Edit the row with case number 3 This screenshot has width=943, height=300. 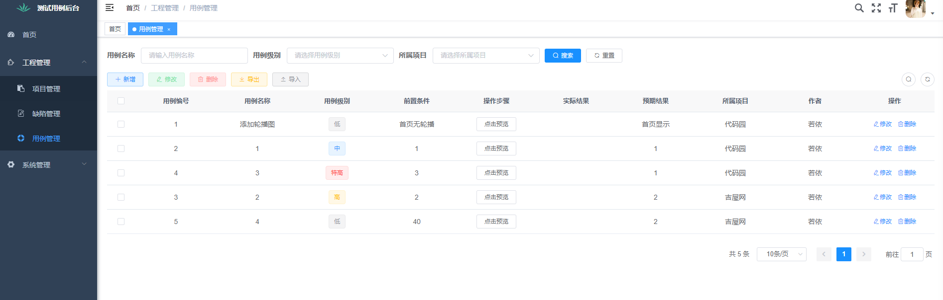tap(883, 197)
